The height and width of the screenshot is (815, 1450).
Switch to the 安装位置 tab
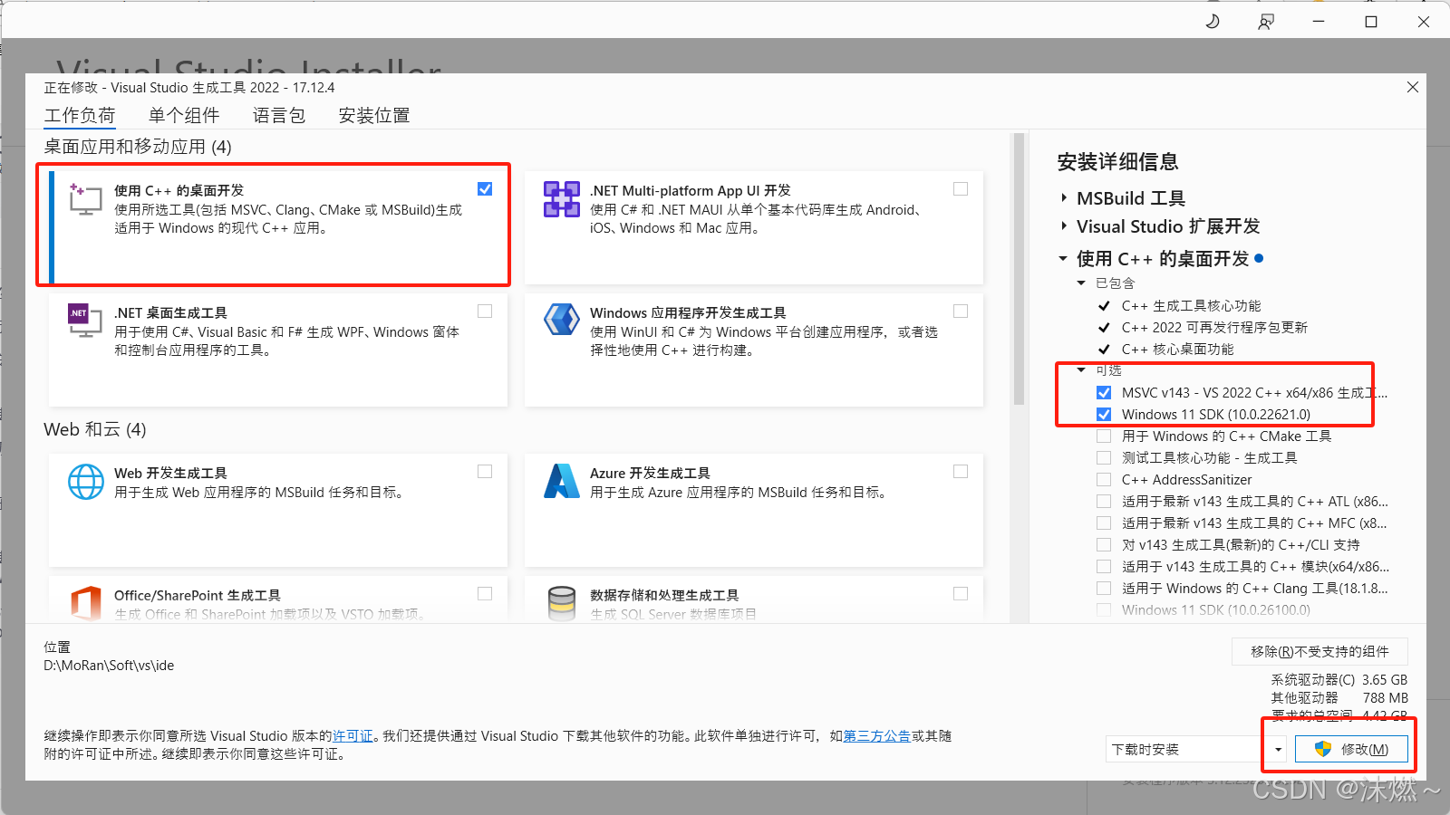coord(374,115)
